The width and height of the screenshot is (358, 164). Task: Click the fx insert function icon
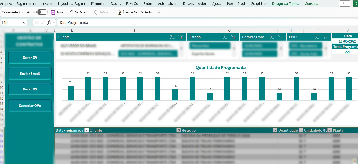click(49, 22)
